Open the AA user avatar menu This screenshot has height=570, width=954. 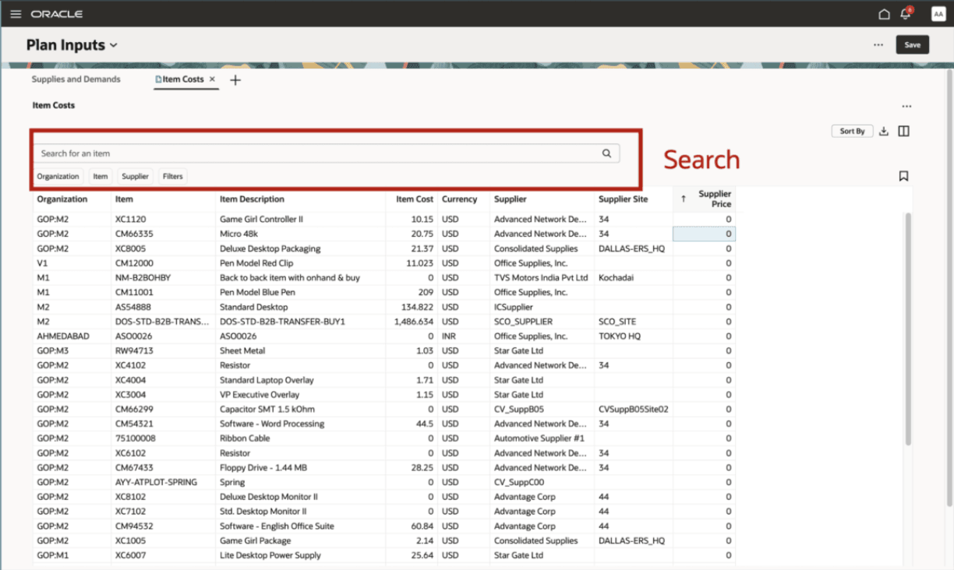[938, 13]
